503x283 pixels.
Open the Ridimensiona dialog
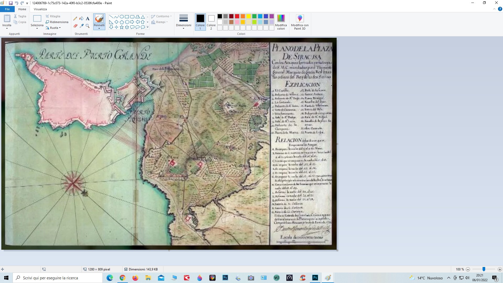coord(57,22)
